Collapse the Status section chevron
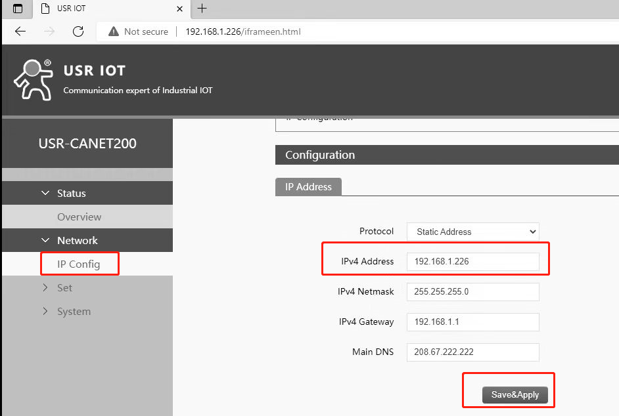This screenshot has height=416, width=619. click(x=45, y=193)
